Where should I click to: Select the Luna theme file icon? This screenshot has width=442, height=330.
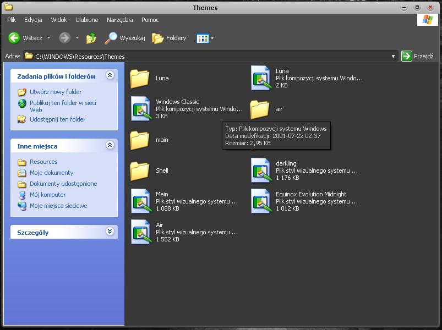point(261,78)
